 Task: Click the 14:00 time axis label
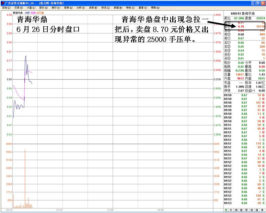tap(160, 210)
